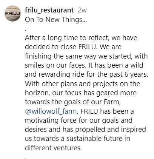Click the text 'different ventures.'
The height and width of the screenshot is (159, 154).
(x=54, y=148)
